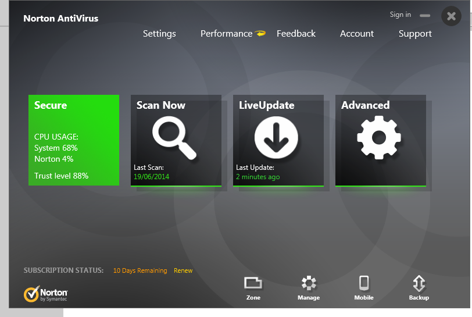Click the LiveUpdate tile title
Screen dimensions: 472x317
click(266, 105)
